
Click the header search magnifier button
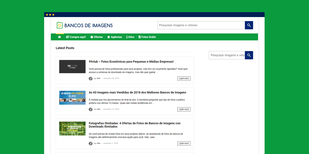[249, 25]
